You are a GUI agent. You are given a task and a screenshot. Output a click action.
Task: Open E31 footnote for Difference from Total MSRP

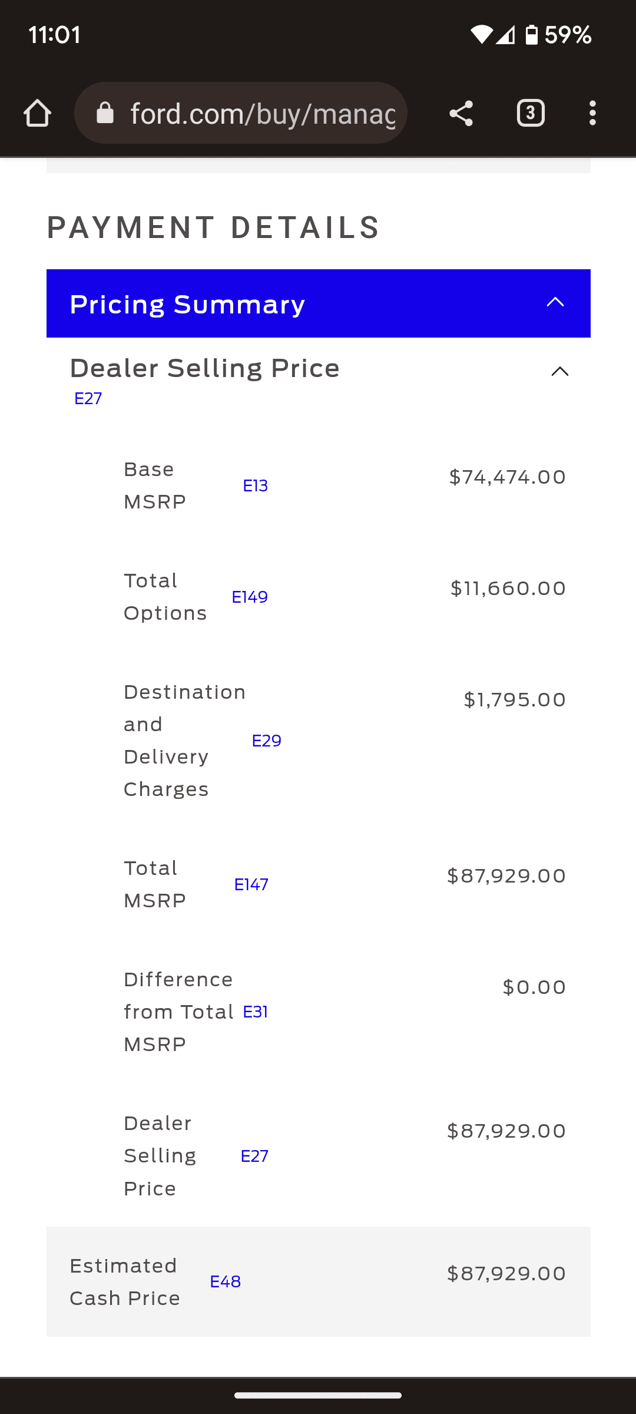tap(255, 1012)
